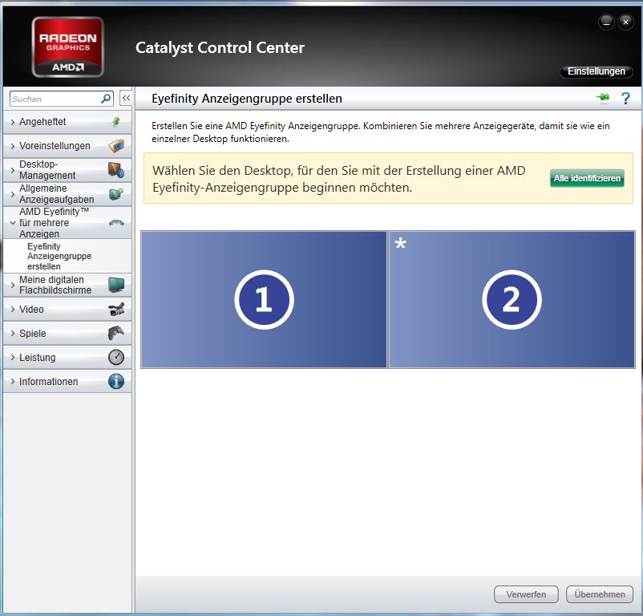
Task: Click the Voreinstellungen presets icon
Action: (116, 146)
